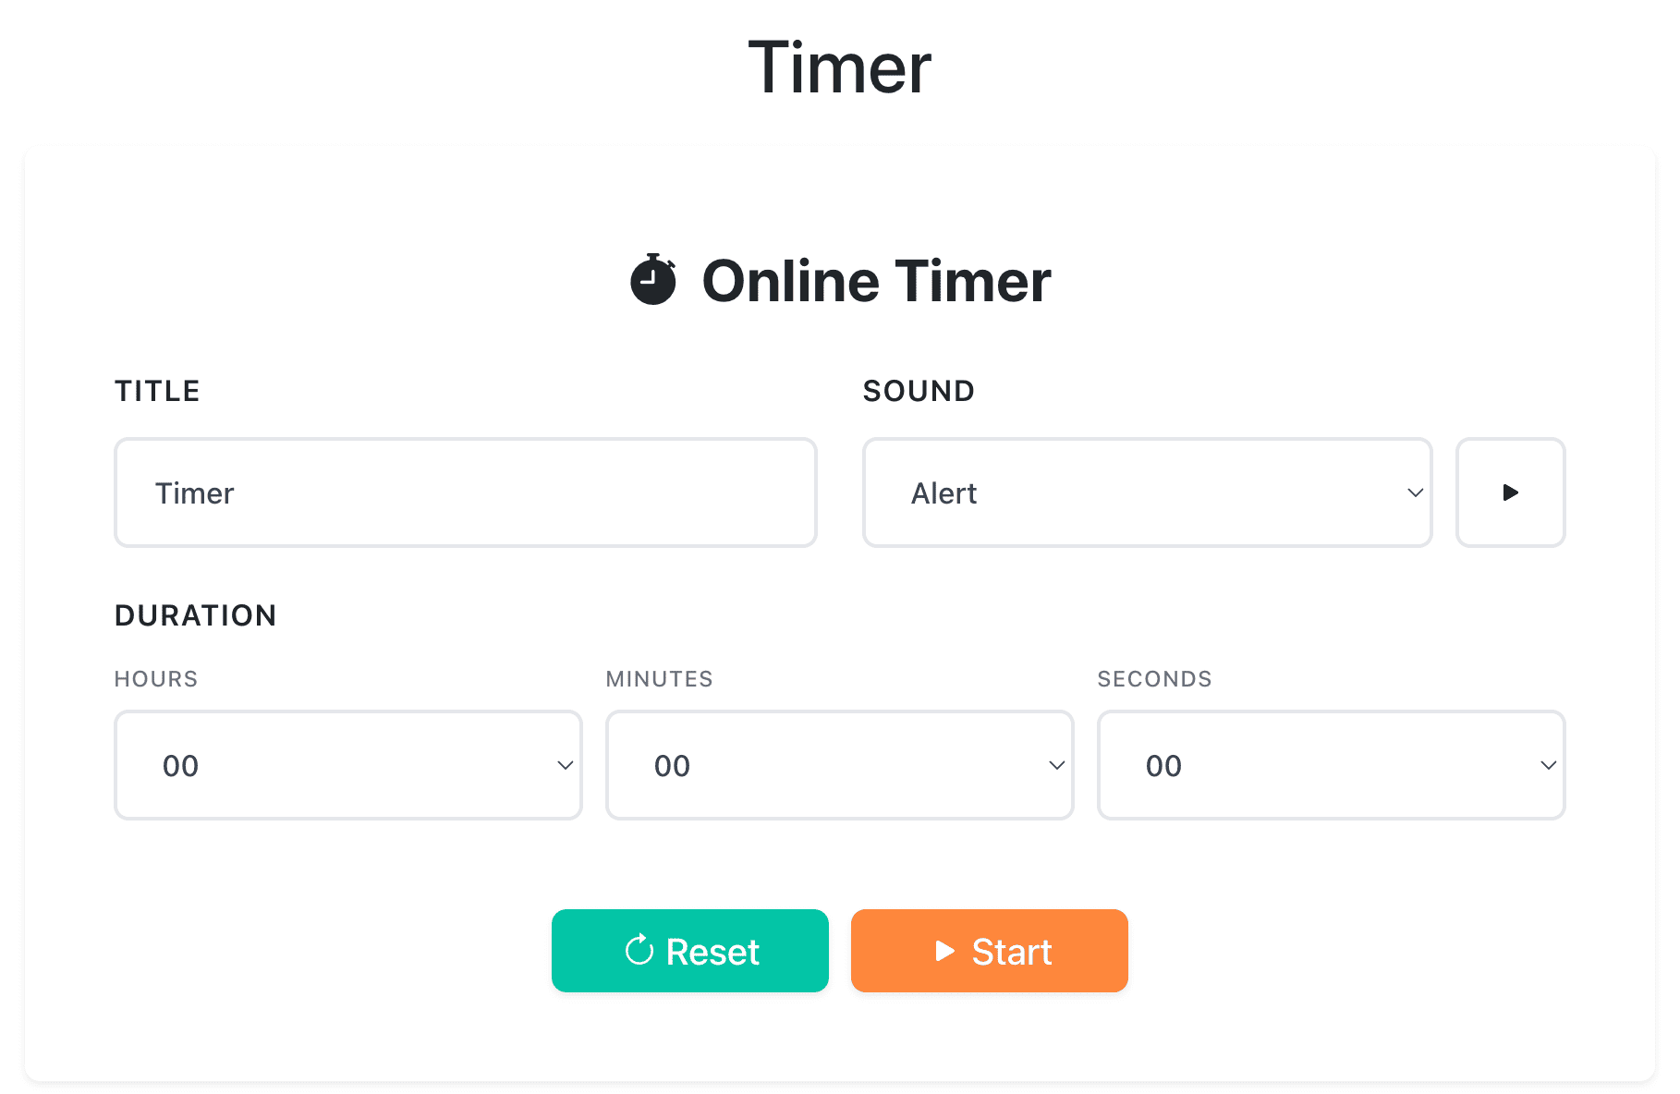This screenshot has height=1094, width=1680.
Task: Click the stopwatch icon next to Online Timer
Action: (x=654, y=280)
